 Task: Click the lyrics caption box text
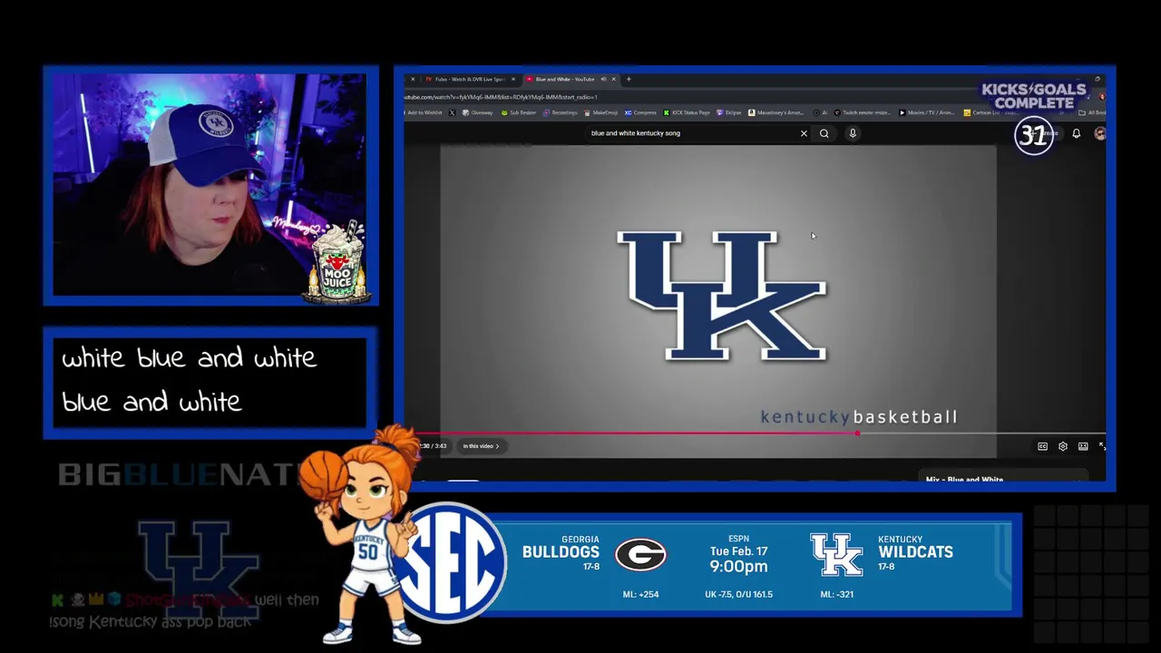point(189,379)
